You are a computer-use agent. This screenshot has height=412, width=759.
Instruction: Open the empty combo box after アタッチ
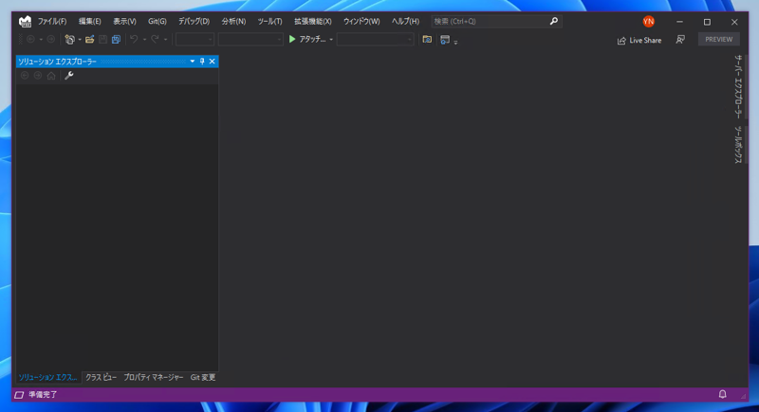(x=375, y=39)
